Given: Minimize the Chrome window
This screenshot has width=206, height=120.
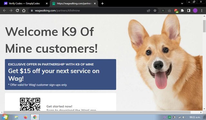Looking at the screenshot, I should pyautogui.click(x=189, y=2).
